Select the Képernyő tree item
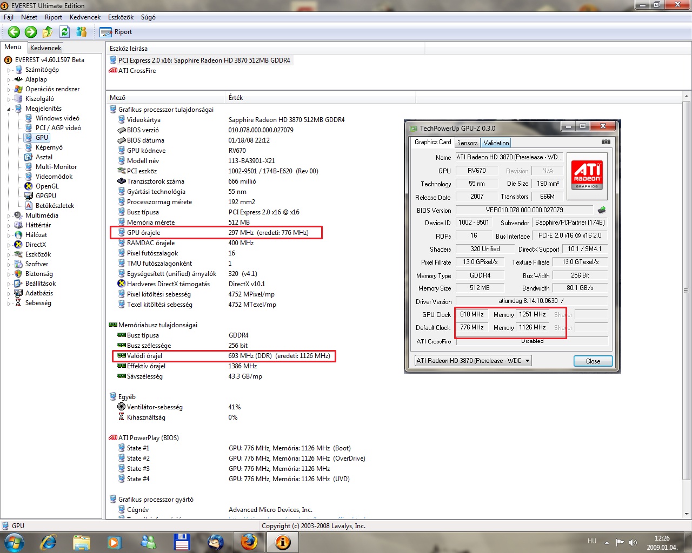Image resolution: width=692 pixels, height=553 pixels. click(x=49, y=147)
